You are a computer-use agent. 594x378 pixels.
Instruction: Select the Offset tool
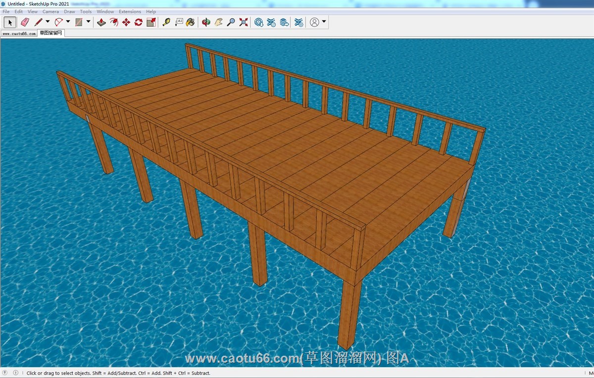click(114, 22)
